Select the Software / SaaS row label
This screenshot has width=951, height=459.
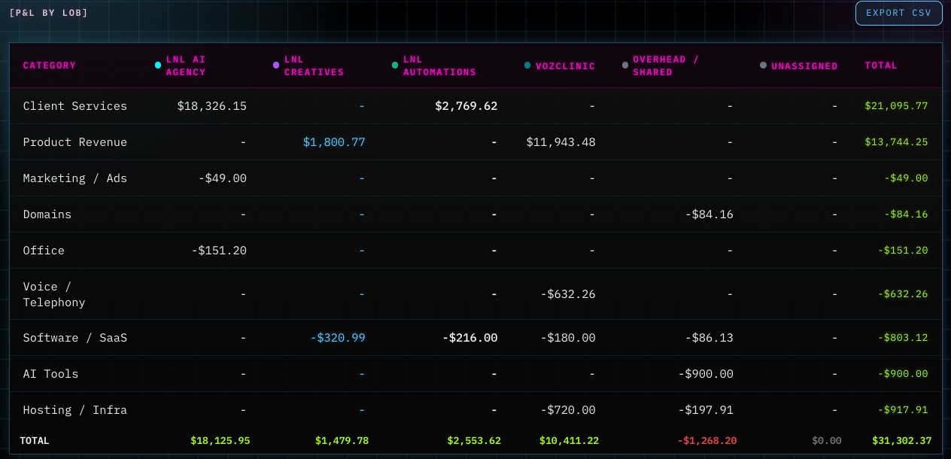point(75,338)
